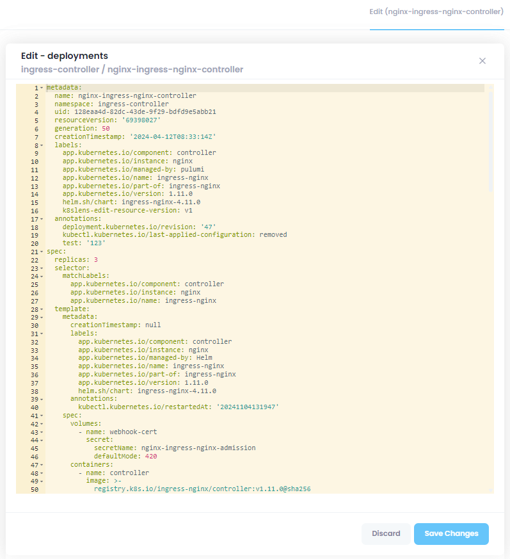Click the restartedAt value '20241104131947'
510x559 pixels.
[x=248, y=407]
